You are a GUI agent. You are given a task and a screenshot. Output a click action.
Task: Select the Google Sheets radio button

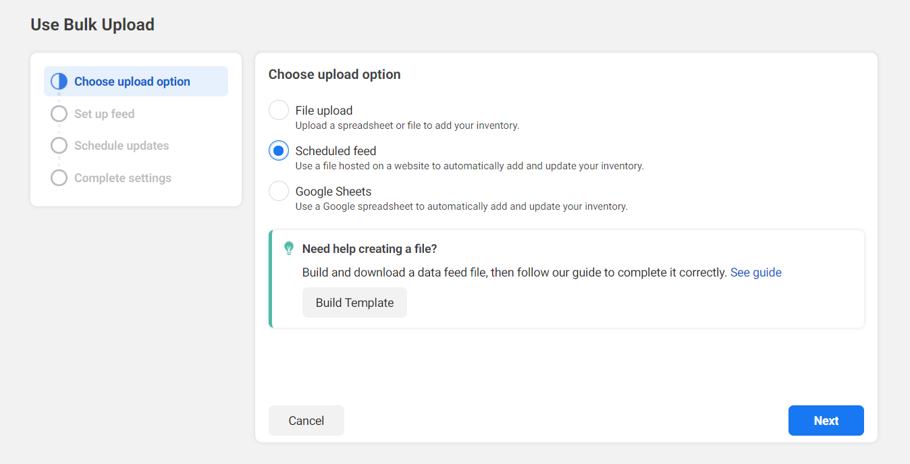(279, 191)
